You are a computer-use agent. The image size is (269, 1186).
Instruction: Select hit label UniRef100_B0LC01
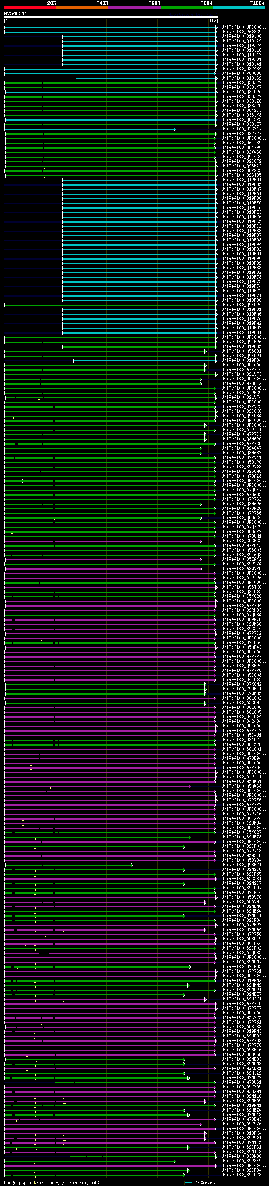(241, 749)
